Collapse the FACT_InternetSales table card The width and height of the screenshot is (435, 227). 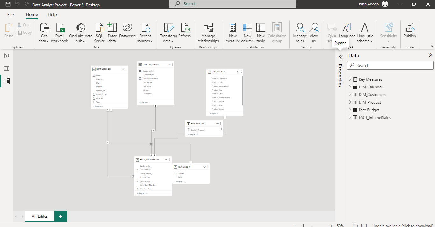coord(142,193)
